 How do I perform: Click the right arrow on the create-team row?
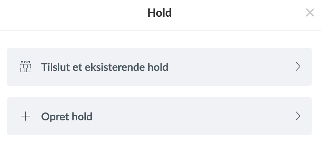coord(298,116)
